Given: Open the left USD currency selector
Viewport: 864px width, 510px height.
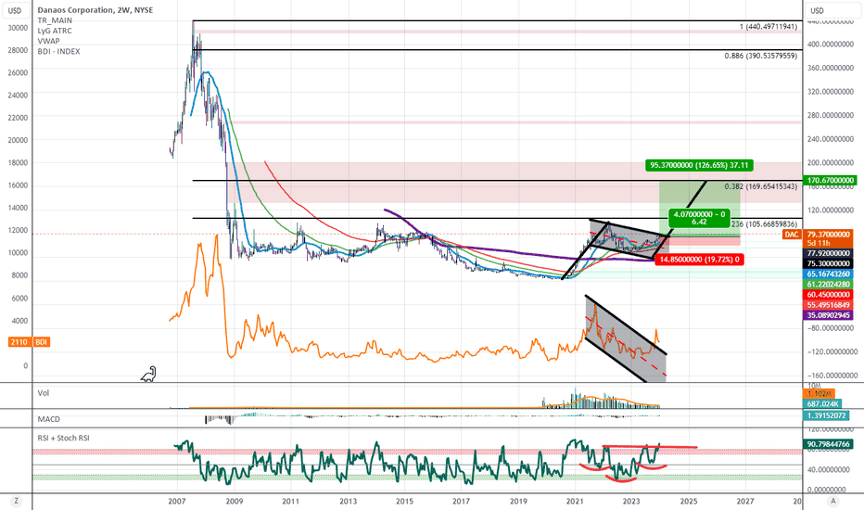Looking at the screenshot, I should tap(16, 10).
